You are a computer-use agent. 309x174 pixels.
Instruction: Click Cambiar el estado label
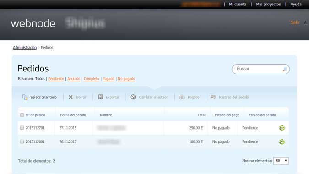153,97
